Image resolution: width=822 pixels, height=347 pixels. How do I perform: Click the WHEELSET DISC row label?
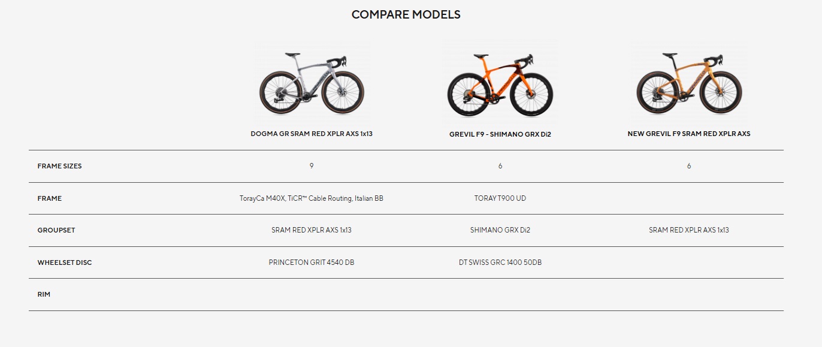(65, 262)
